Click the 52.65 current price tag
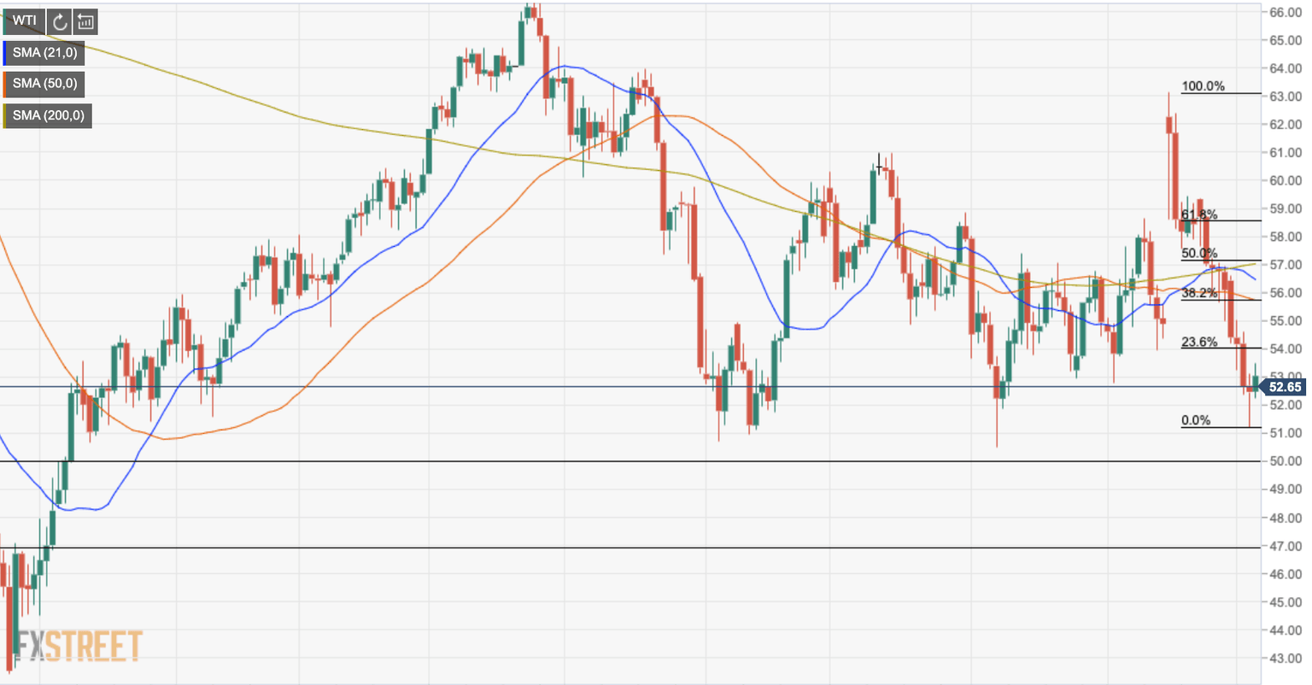This screenshot has width=1312, height=685. coord(1284,387)
